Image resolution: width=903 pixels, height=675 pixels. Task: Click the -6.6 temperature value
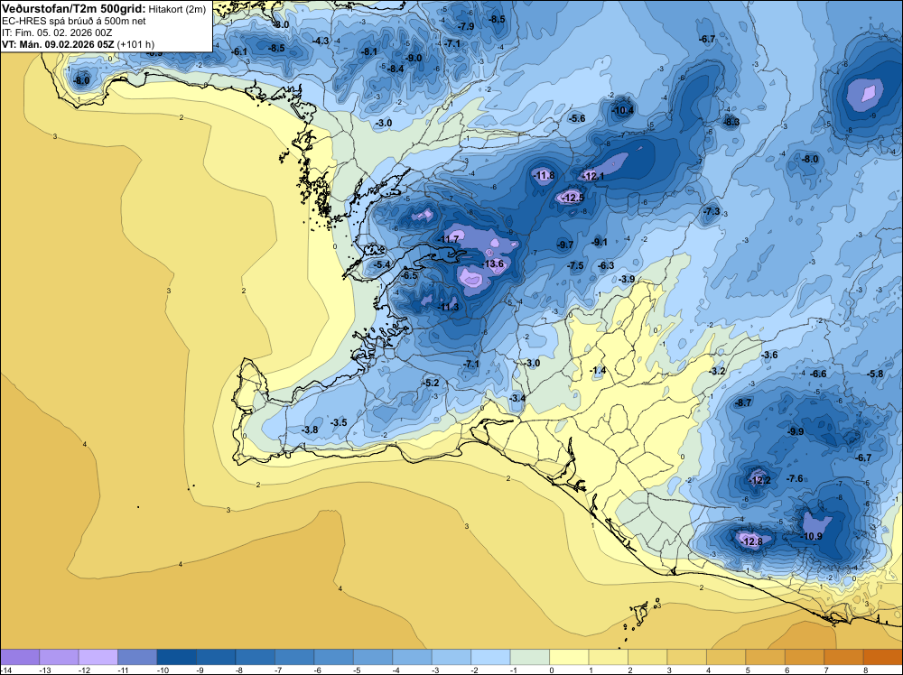(818, 374)
